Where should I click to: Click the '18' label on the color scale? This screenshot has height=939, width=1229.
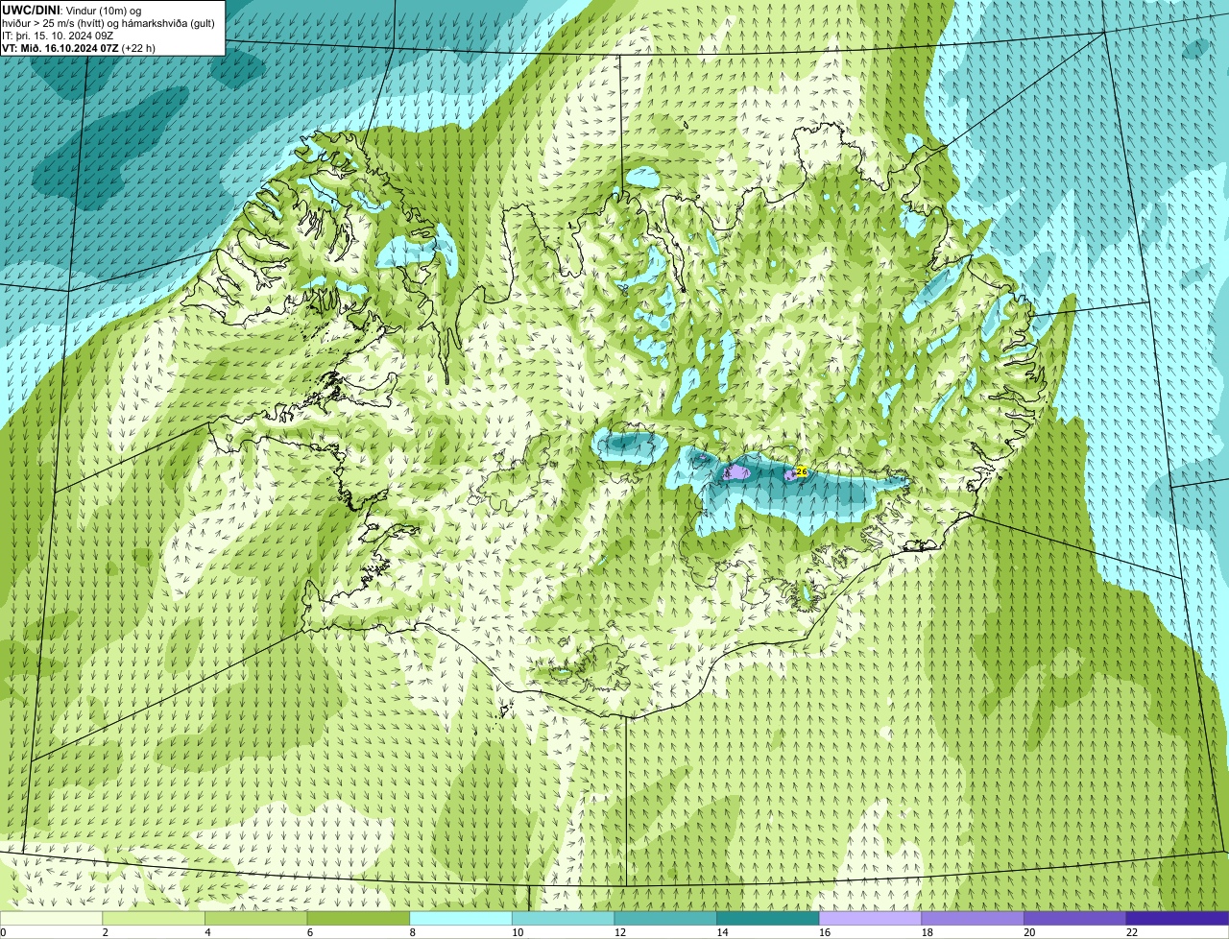pos(928,932)
